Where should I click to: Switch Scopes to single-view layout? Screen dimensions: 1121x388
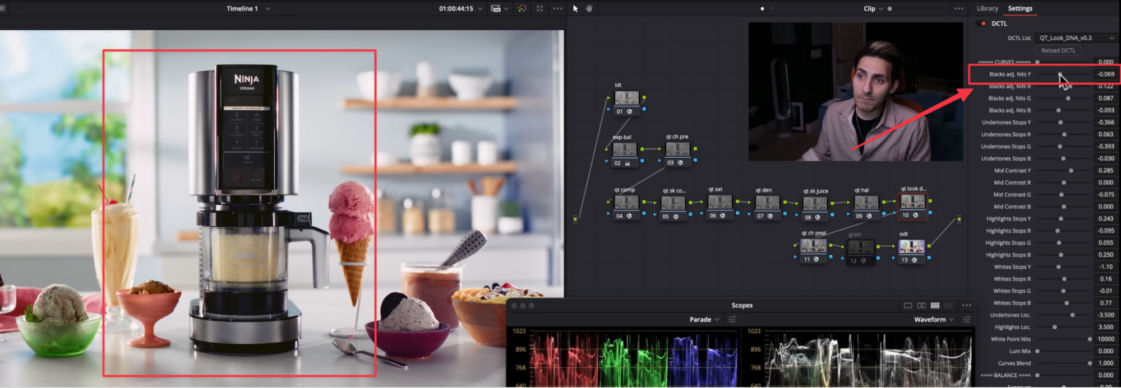coord(908,305)
